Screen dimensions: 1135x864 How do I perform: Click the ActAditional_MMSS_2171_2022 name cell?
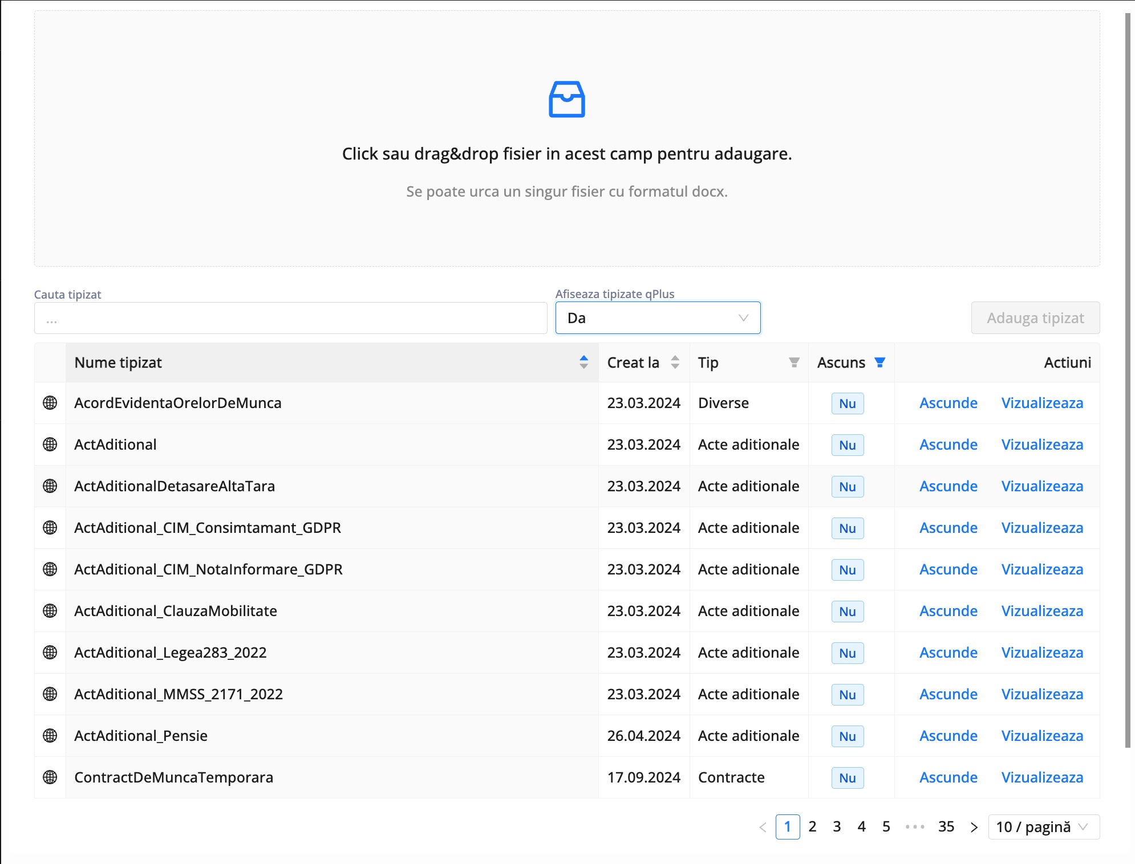[332, 694]
